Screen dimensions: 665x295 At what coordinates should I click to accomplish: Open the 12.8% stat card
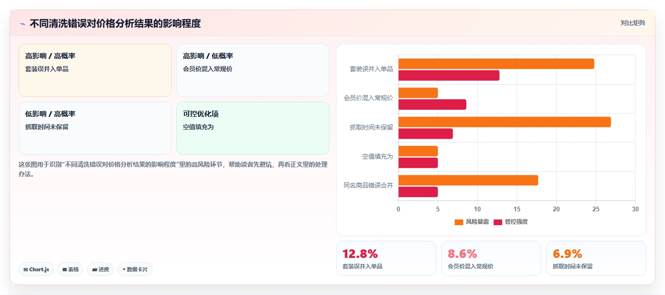pyautogui.click(x=386, y=258)
